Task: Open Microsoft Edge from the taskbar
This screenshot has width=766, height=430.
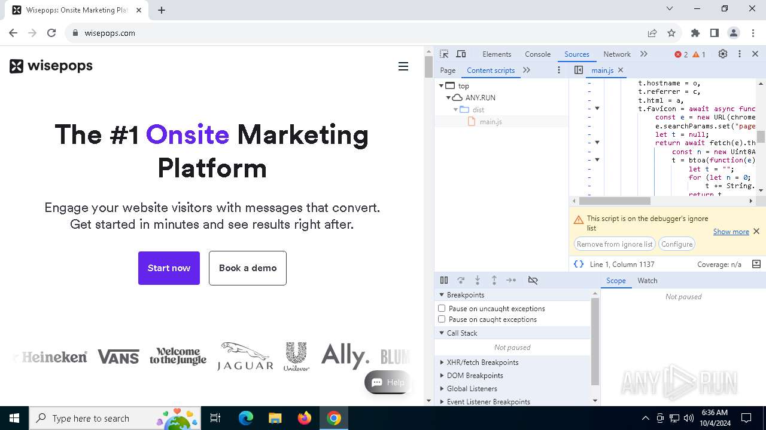Action: (x=246, y=418)
